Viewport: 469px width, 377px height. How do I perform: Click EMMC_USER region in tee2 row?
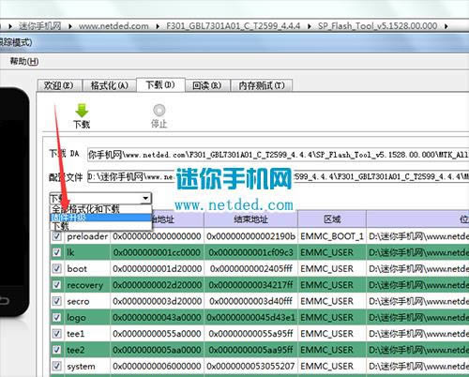tap(326, 350)
